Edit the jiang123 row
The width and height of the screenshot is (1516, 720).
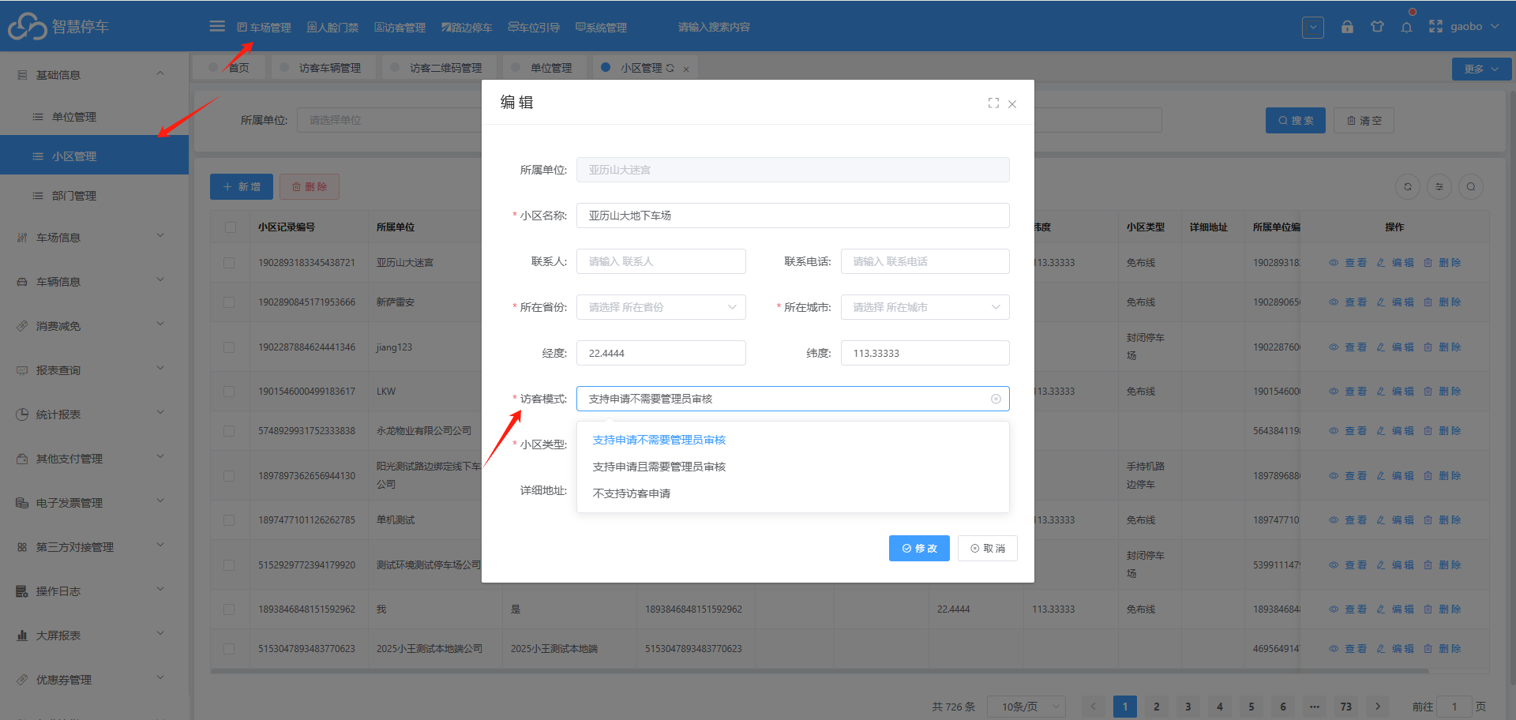click(1395, 347)
